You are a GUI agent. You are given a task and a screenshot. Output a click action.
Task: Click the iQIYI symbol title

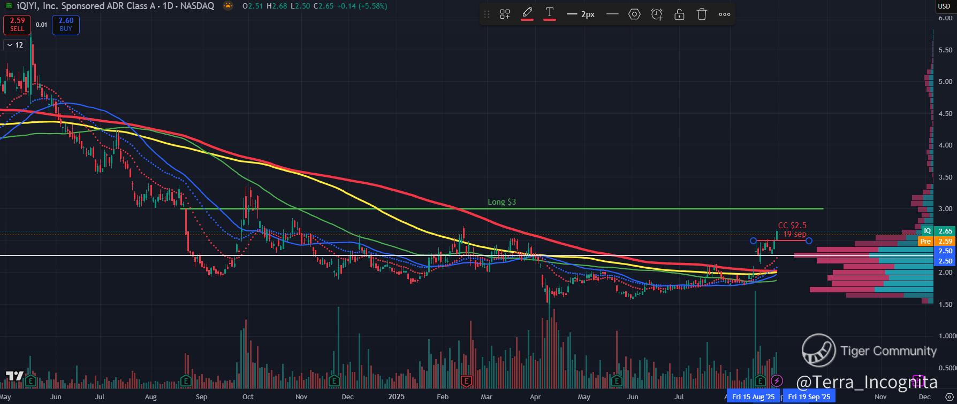coord(116,6)
